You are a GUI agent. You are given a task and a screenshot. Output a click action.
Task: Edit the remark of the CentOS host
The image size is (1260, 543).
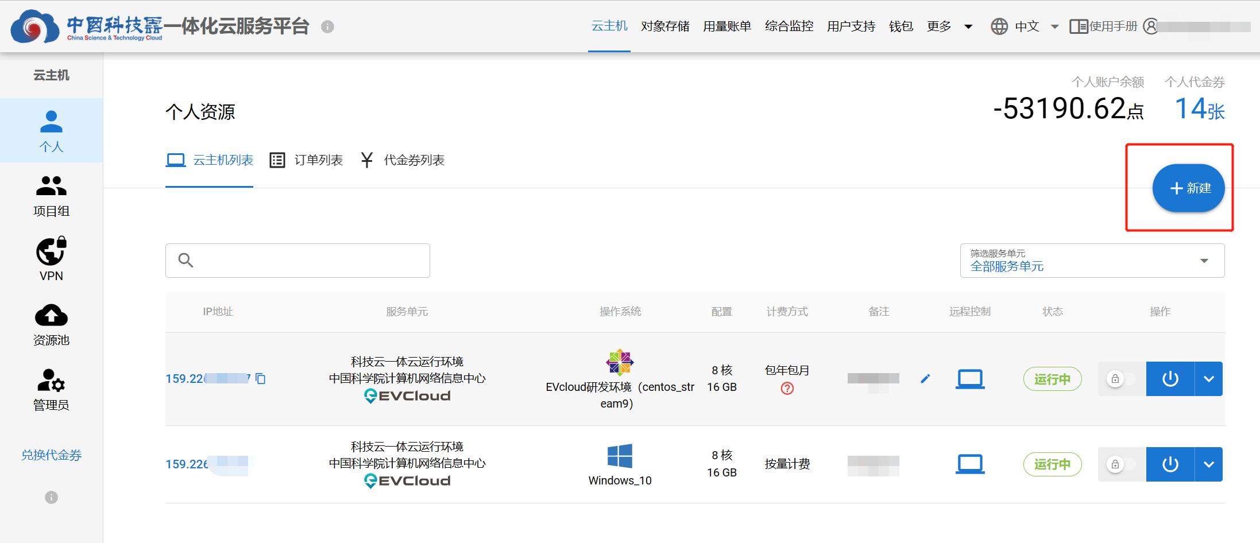point(925,379)
